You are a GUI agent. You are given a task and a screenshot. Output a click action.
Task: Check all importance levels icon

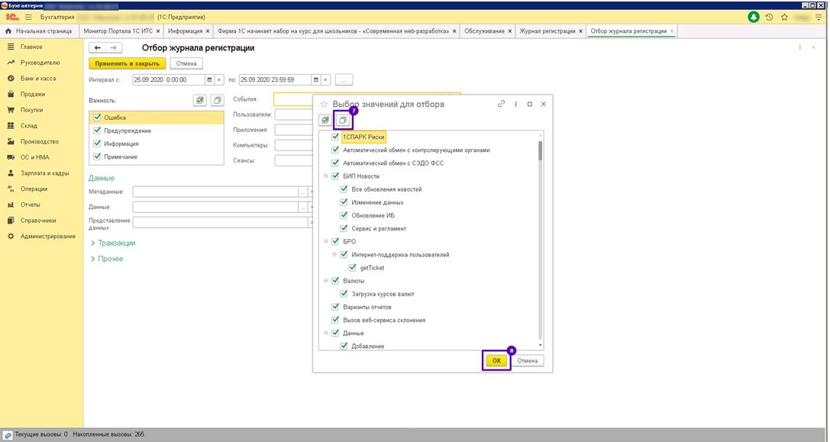pos(199,100)
